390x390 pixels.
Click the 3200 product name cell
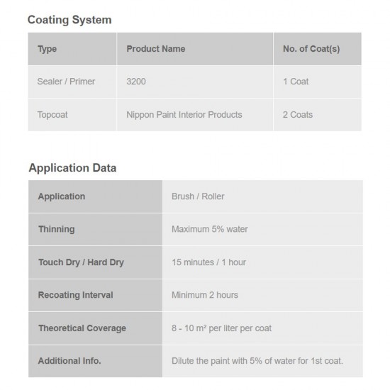click(x=195, y=82)
